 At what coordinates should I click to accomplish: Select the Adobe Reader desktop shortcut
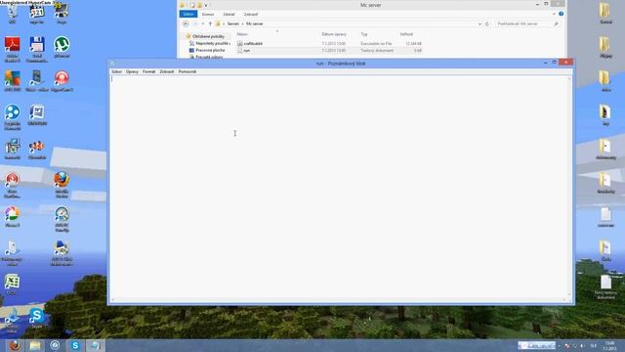coord(13,49)
